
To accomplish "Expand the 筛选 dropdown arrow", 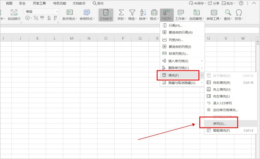I will (136, 19).
